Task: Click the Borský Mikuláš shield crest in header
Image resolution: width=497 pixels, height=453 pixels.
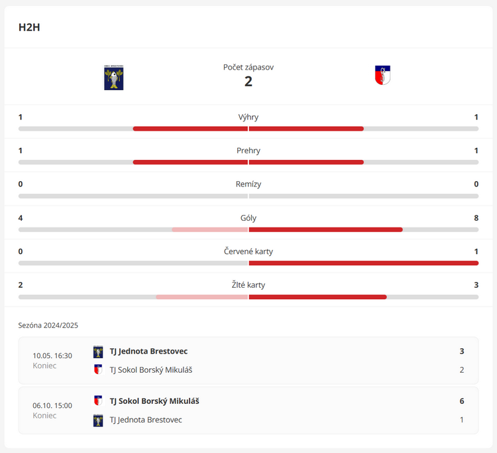Action: click(x=382, y=75)
